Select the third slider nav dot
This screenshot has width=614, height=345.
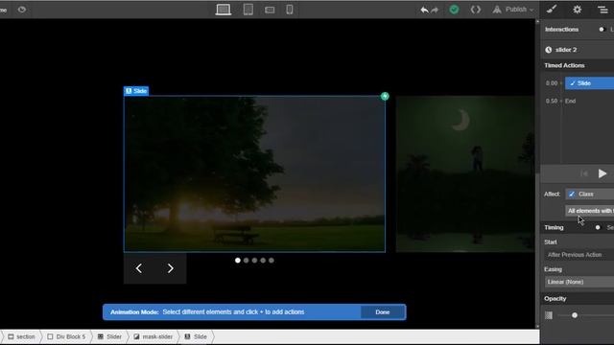coord(254,260)
